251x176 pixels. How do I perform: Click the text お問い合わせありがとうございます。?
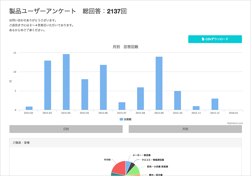click(x=33, y=20)
